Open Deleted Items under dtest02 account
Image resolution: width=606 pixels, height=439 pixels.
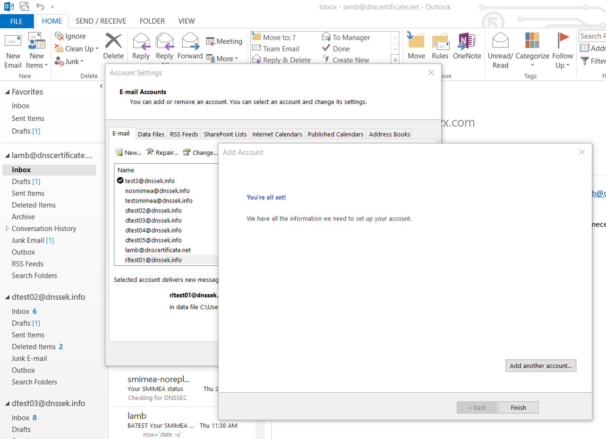(x=37, y=346)
